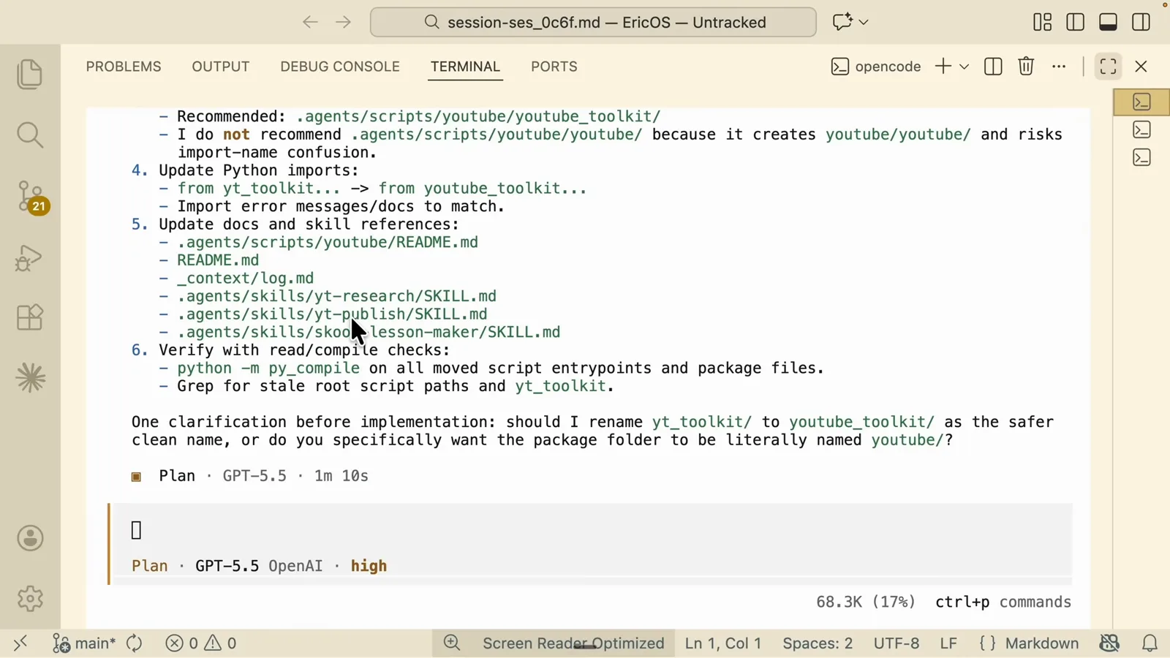Restore the maximized panel size

(1108, 67)
